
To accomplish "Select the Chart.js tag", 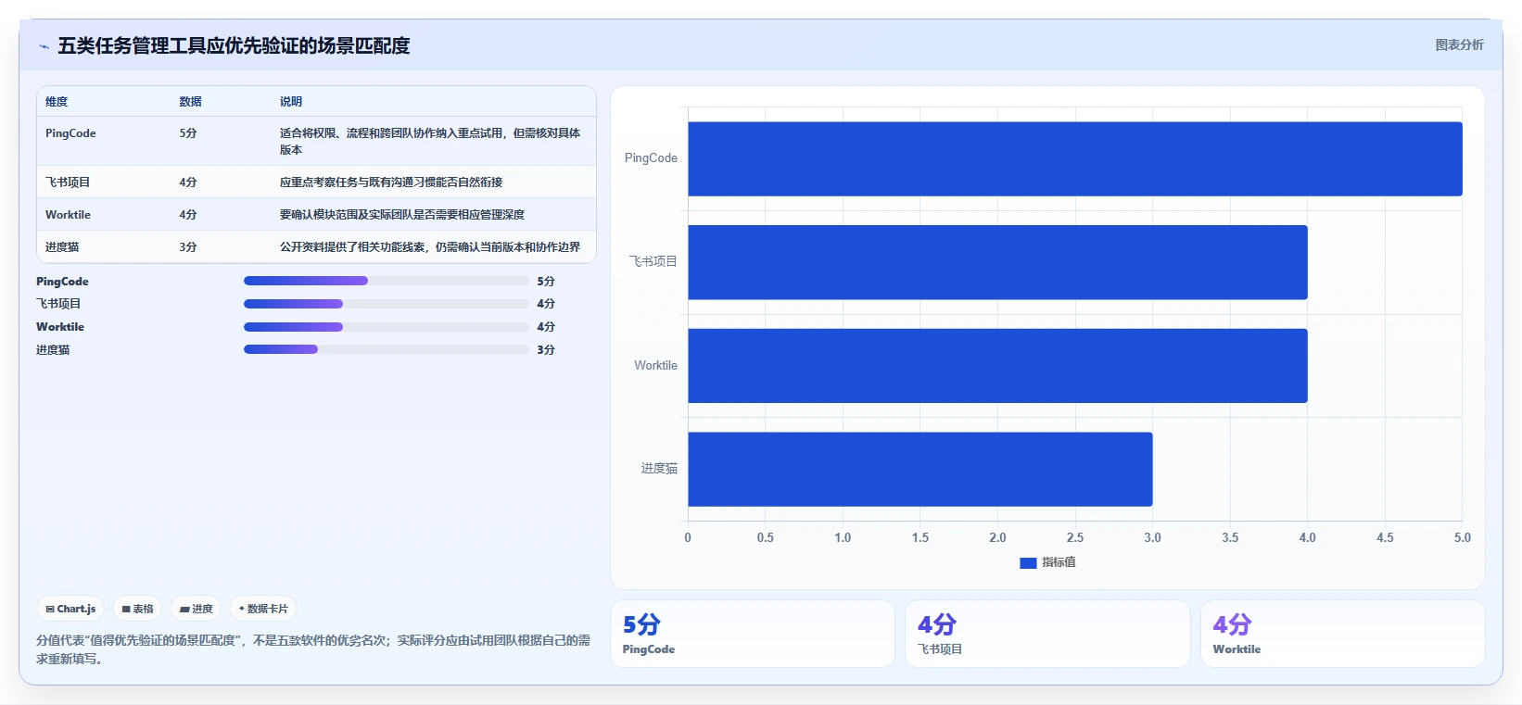I will [x=70, y=609].
